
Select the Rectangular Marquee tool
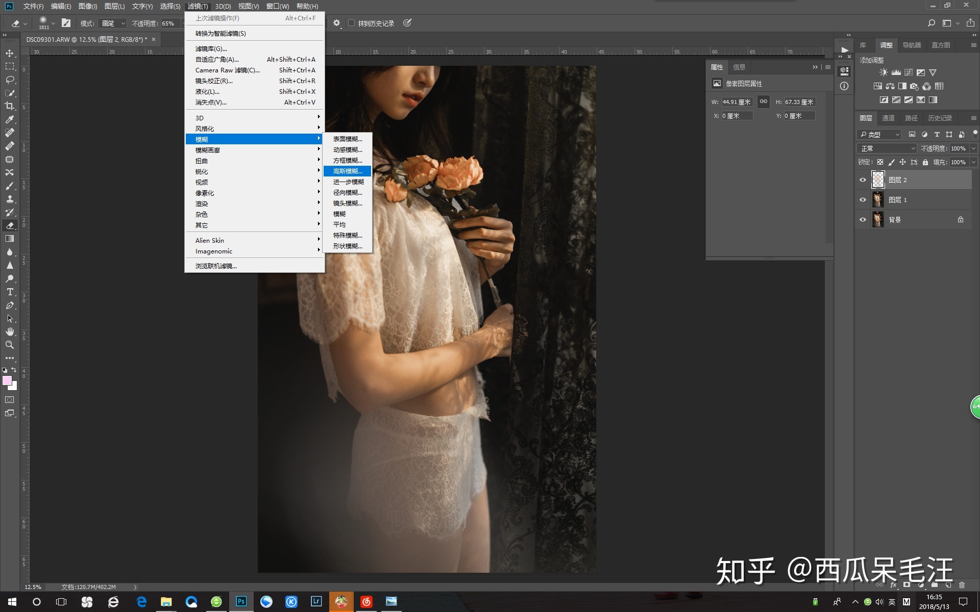click(10, 66)
